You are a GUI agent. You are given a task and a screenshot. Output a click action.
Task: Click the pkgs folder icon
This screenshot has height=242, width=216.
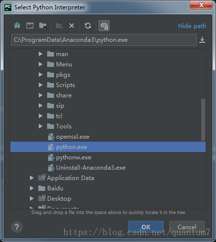pyautogui.click(x=51, y=75)
